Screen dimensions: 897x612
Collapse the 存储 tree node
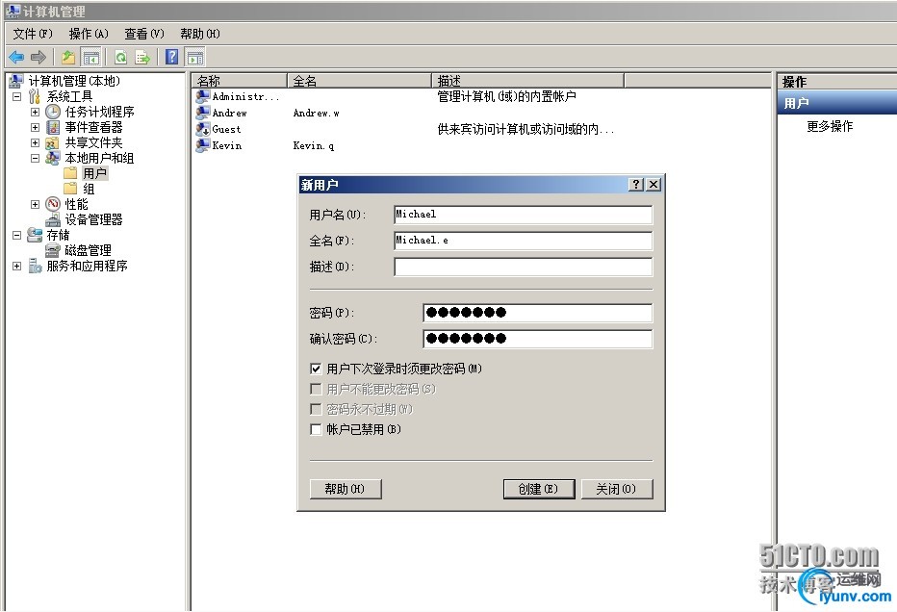(17, 235)
